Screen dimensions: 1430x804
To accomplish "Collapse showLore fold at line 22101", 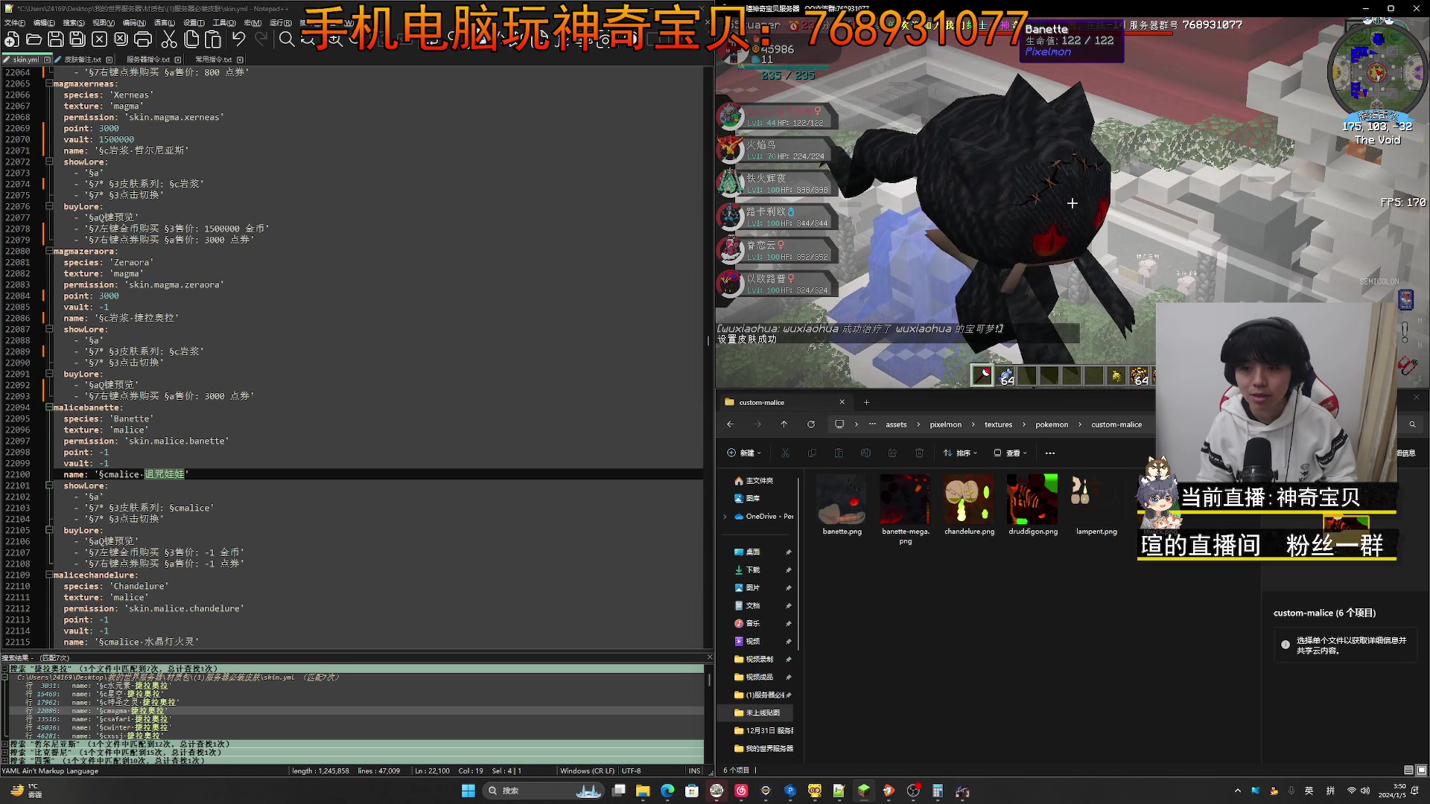I will [x=49, y=485].
